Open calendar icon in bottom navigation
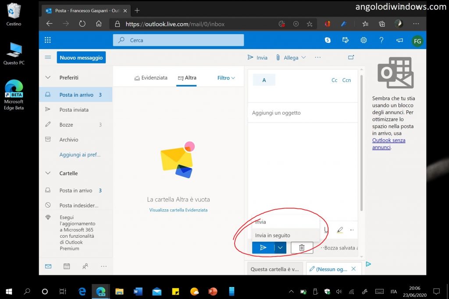This screenshot has width=449, height=299. coord(67,266)
